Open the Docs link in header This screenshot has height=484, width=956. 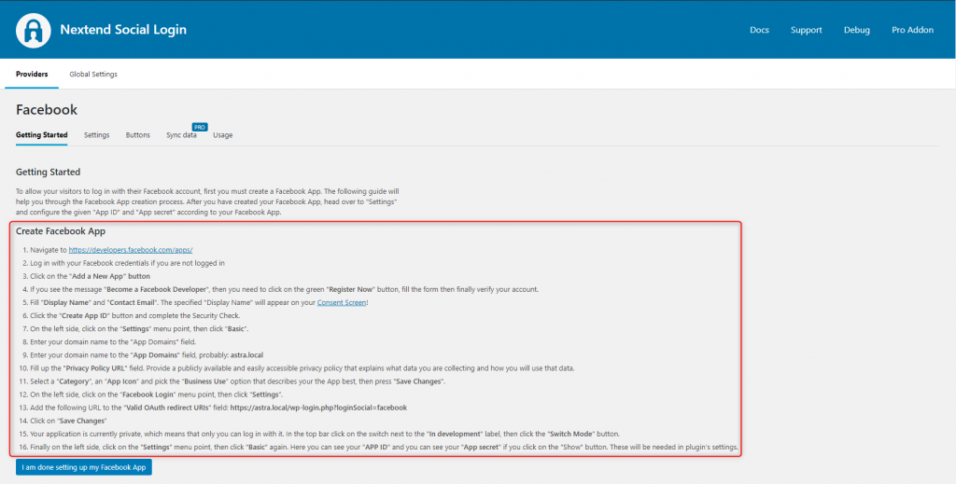click(760, 30)
